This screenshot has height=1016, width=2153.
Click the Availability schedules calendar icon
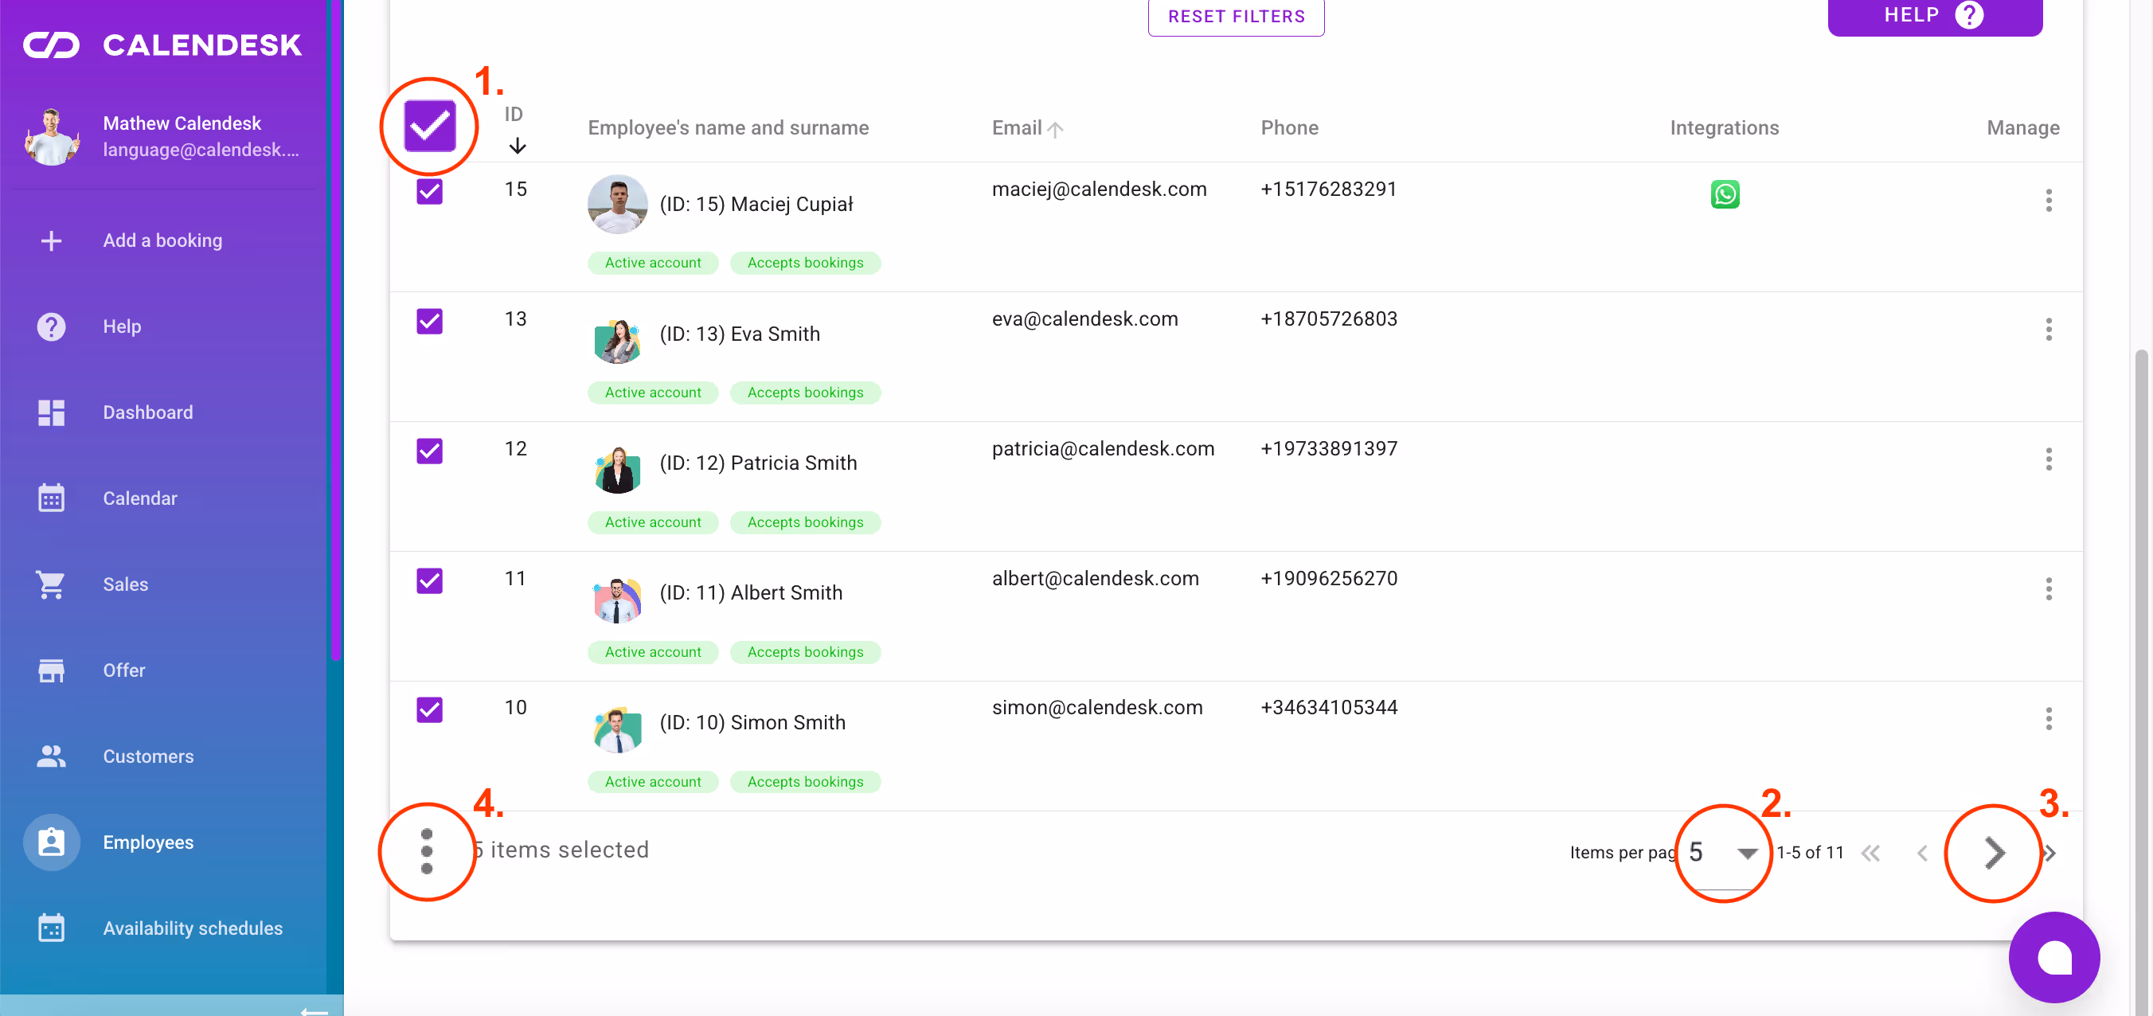pos(51,928)
